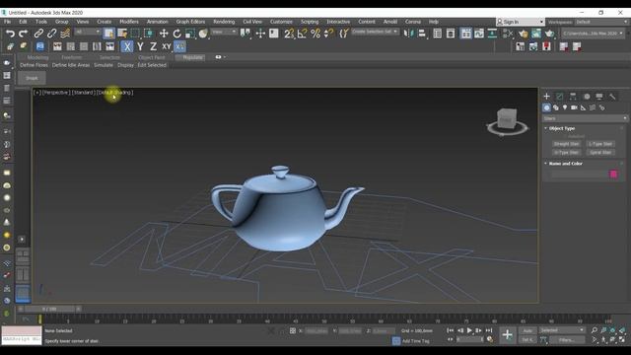Activate the Unlink Selection tool

click(x=51, y=34)
